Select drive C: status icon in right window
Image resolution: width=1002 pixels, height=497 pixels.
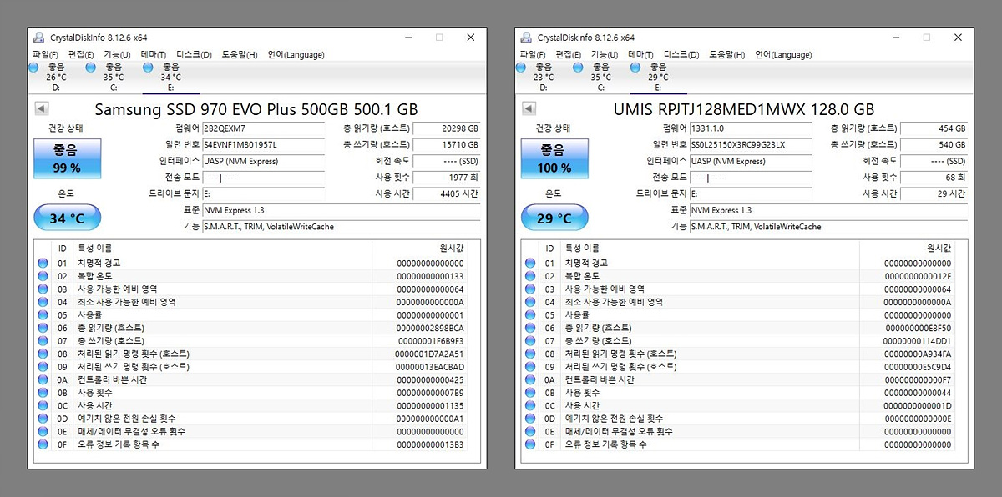[578, 67]
